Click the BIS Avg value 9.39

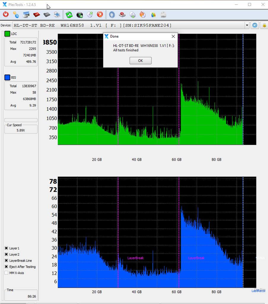[33, 105]
